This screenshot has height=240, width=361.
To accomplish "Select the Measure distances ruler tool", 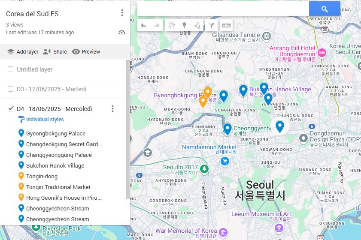I will click(x=226, y=25).
